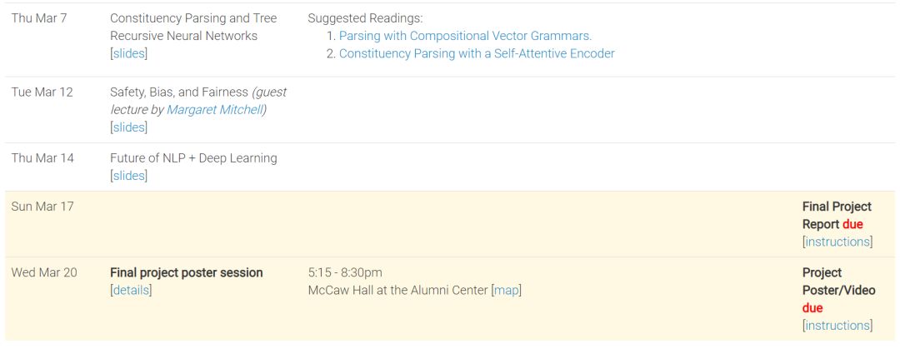View Project Poster/Video instructions
The image size is (900, 349).
click(837, 326)
